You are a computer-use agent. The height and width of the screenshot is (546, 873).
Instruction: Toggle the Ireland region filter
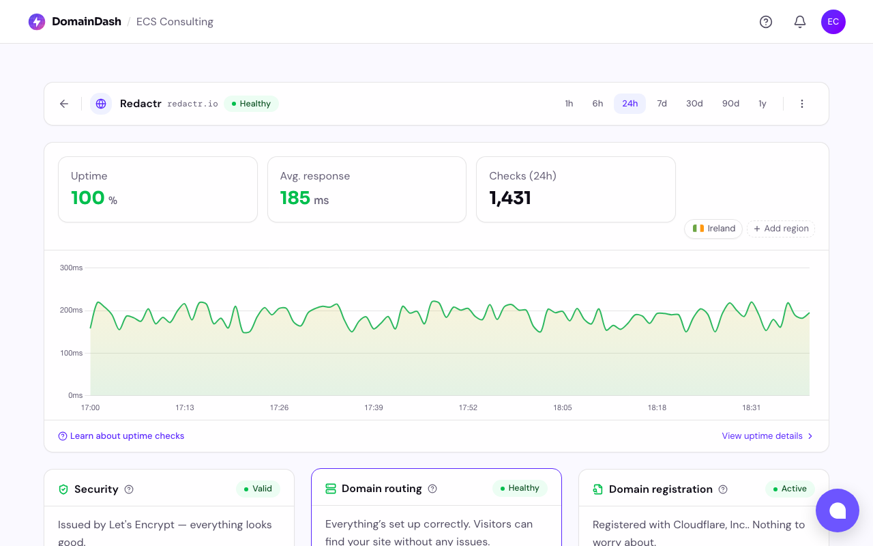713,229
